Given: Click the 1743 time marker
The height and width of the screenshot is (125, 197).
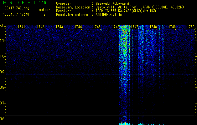Looking at the screenshot, I should pyautogui.click(x=59, y=27).
